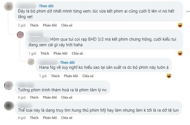Open the avatar beside the Hana Ng reply
190x125 pixels.
(x=31, y=62)
